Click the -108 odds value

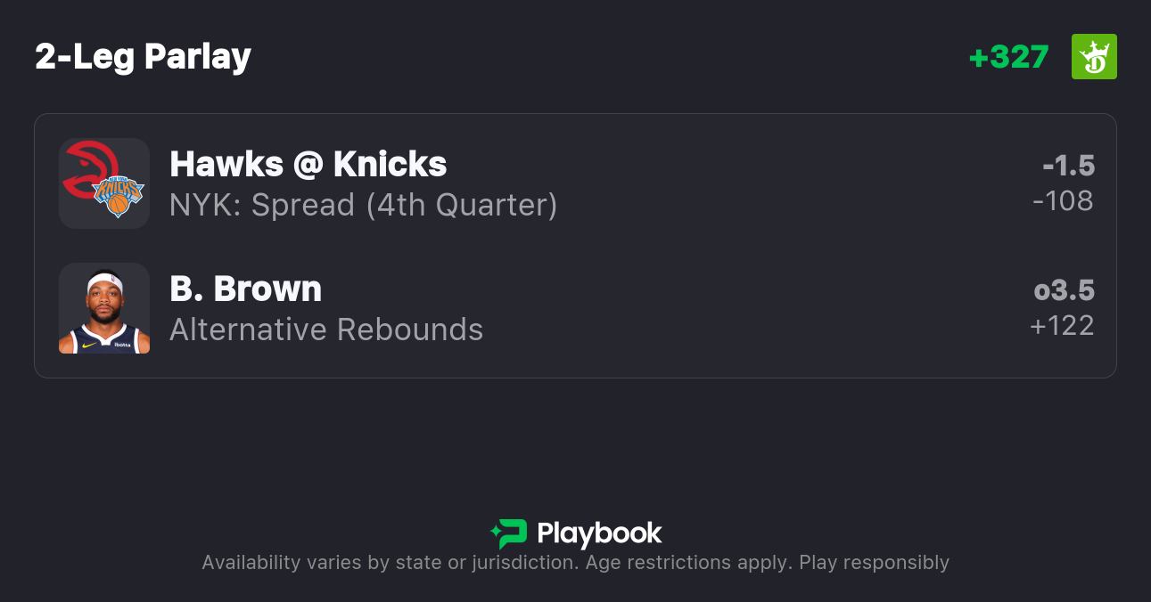click(x=1063, y=201)
